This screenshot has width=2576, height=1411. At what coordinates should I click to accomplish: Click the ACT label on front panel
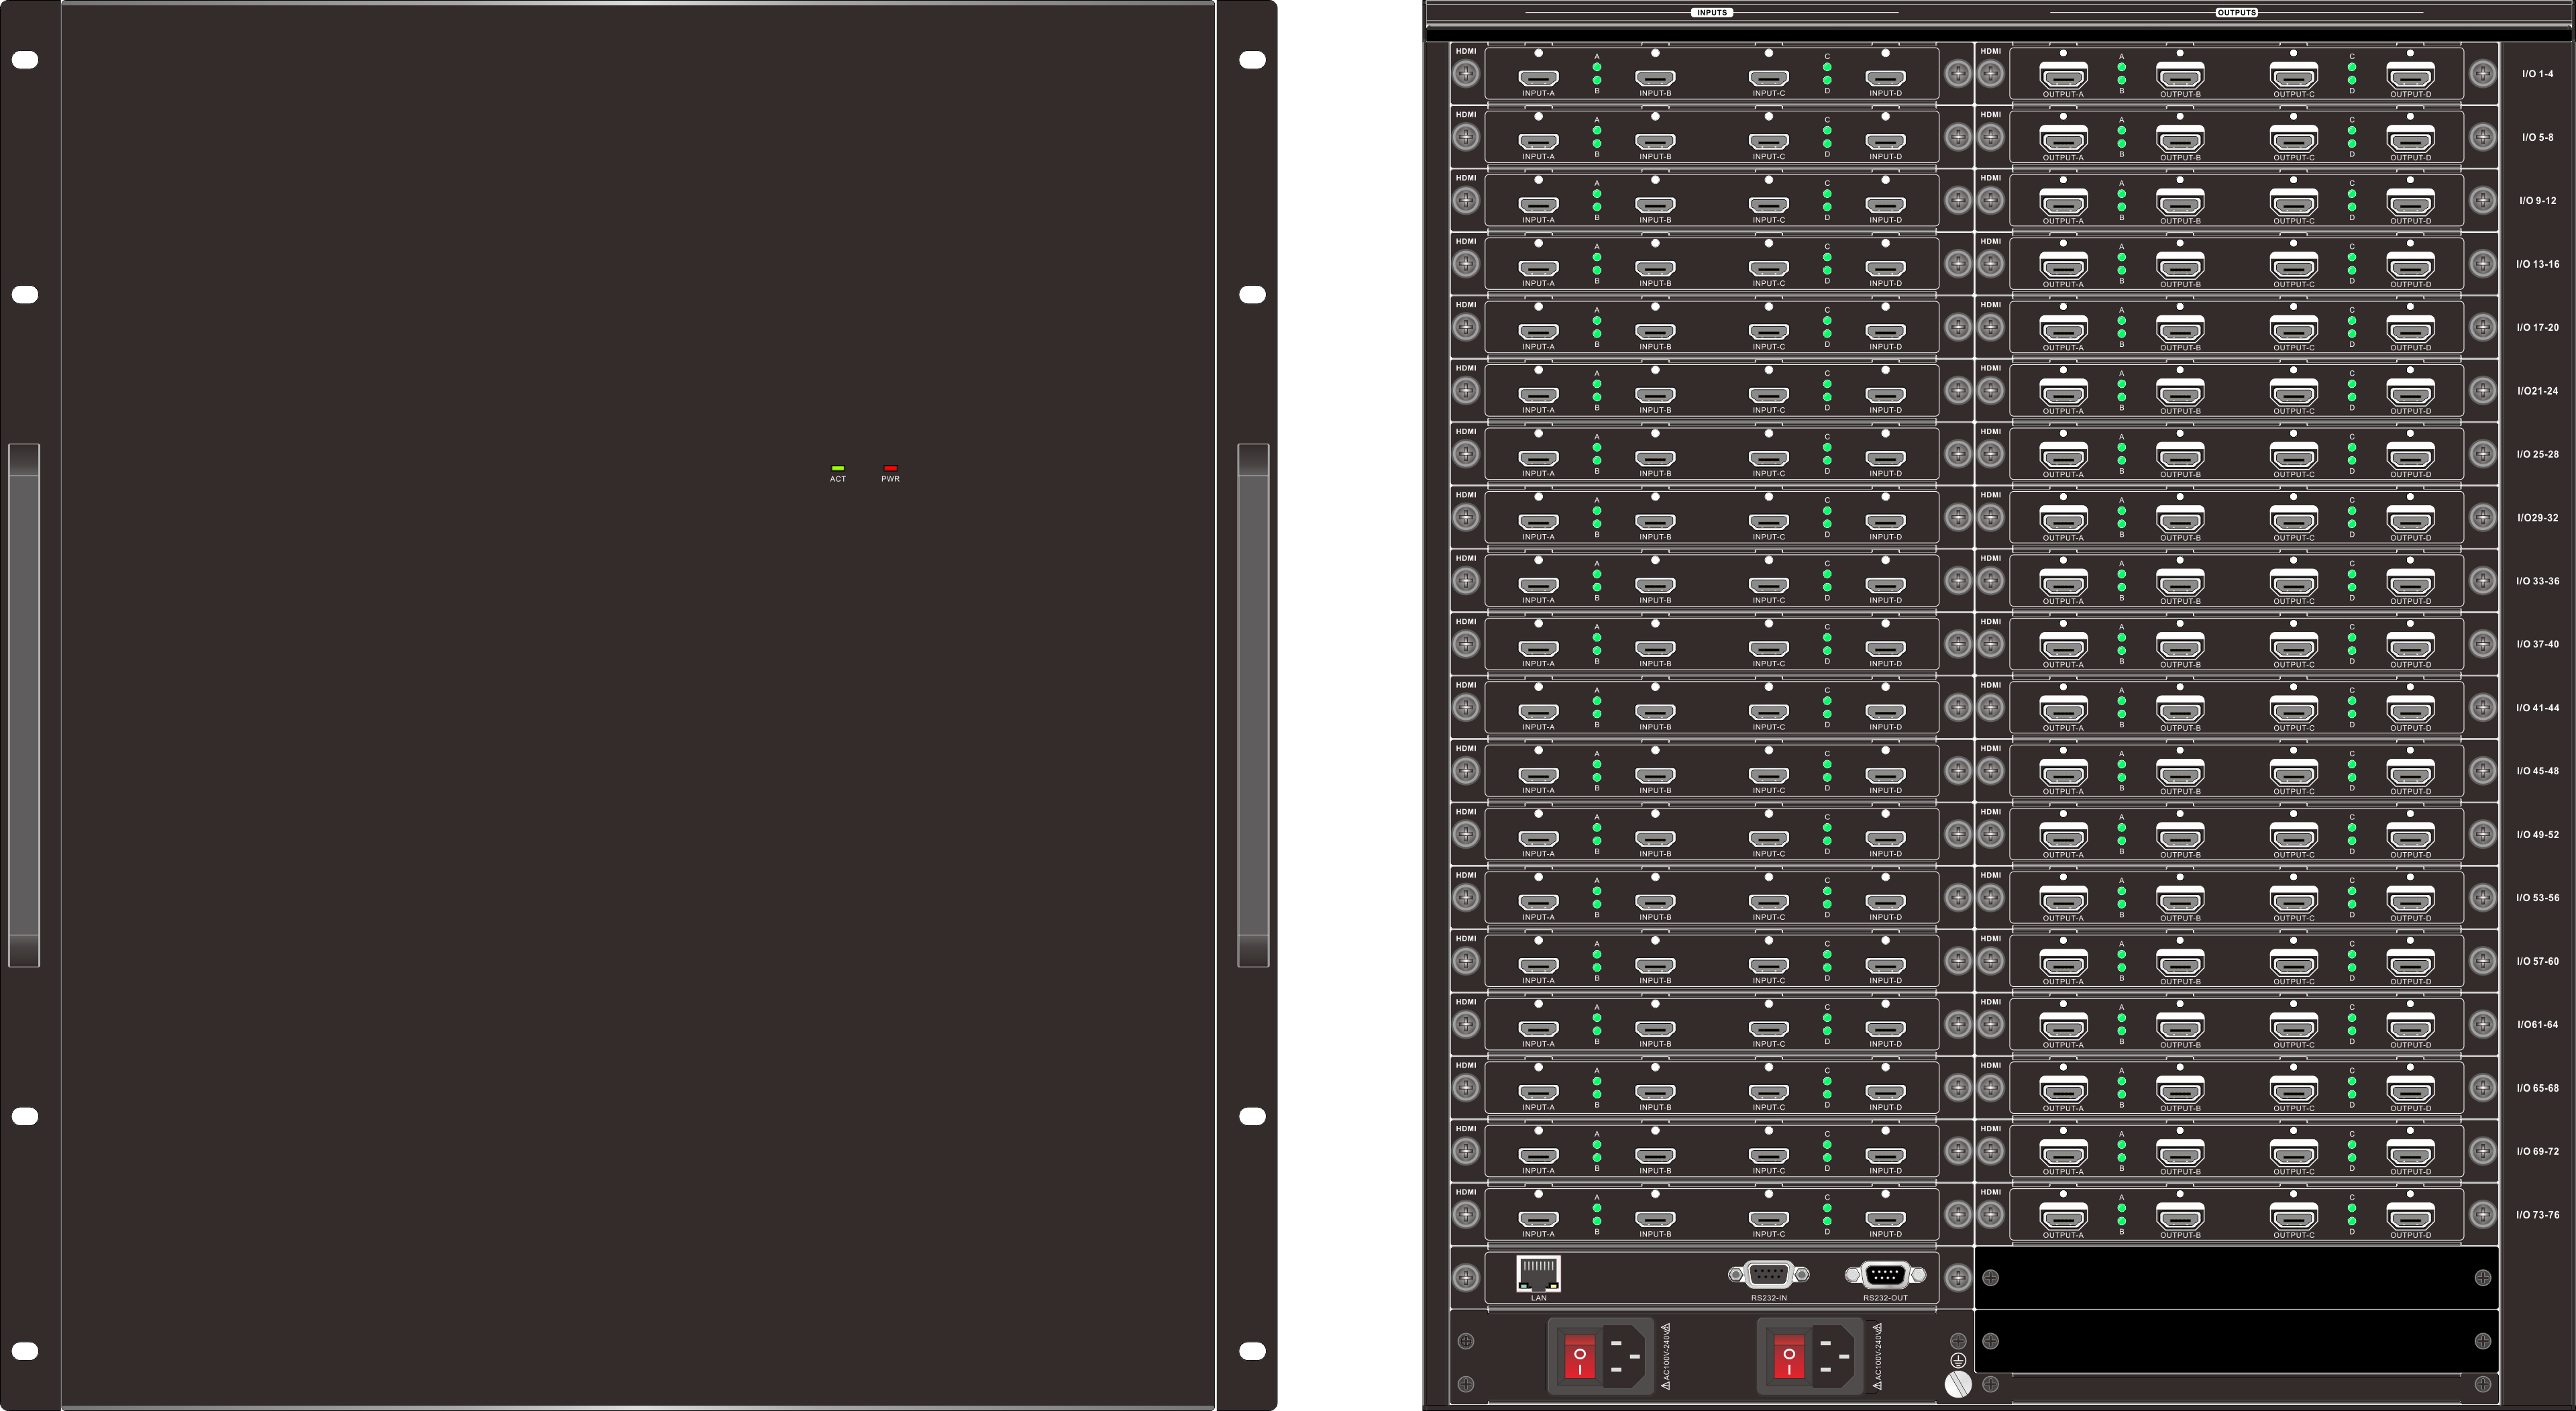point(838,479)
